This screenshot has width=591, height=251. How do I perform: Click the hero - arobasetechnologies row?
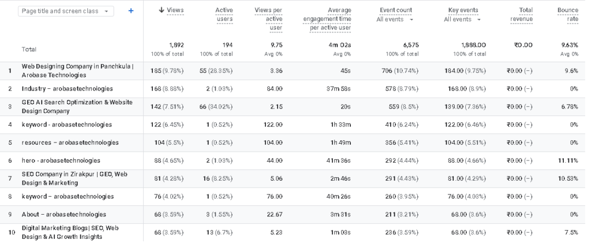tap(295, 160)
